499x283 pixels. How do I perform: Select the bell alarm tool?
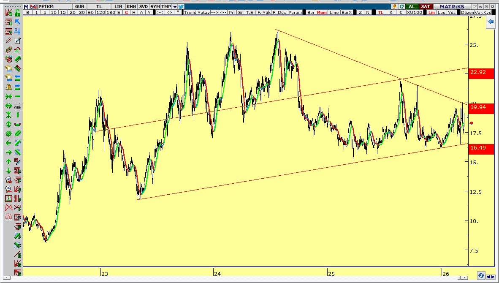pyautogui.click(x=8, y=87)
